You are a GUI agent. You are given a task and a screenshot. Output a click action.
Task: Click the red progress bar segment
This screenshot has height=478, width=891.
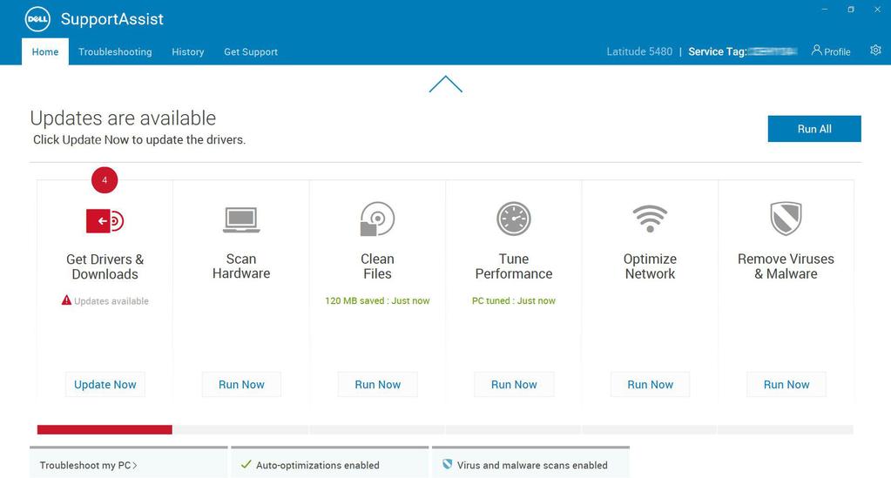click(x=105, y=430)
